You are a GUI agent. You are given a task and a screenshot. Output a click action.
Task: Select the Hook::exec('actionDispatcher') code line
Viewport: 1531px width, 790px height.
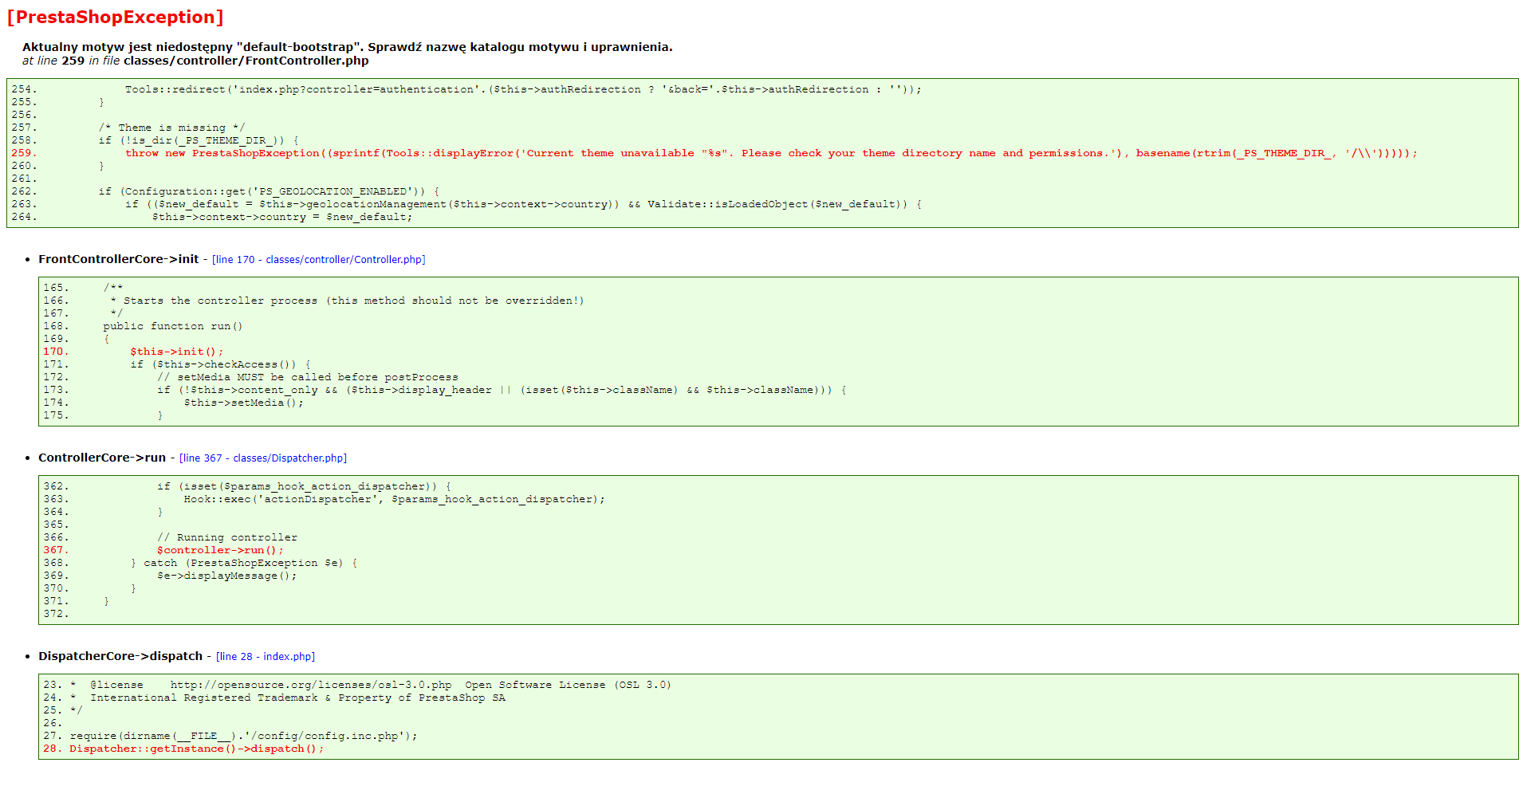[x=395, y=499]
